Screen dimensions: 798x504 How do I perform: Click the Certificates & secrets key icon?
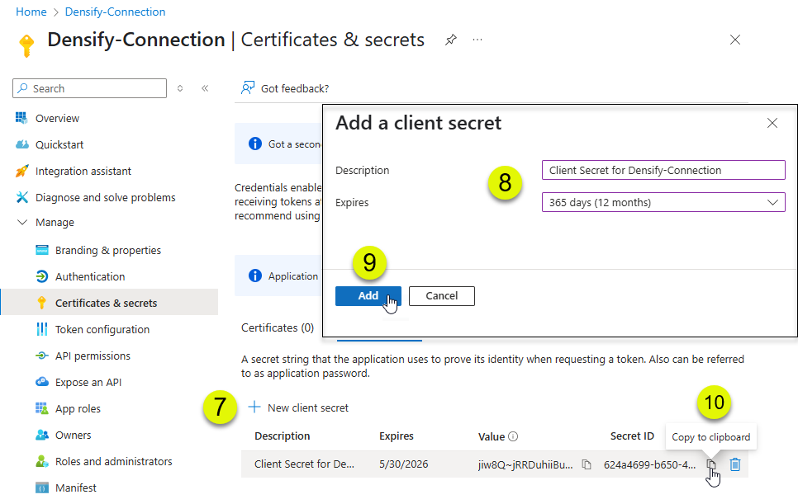pos(42,303)
